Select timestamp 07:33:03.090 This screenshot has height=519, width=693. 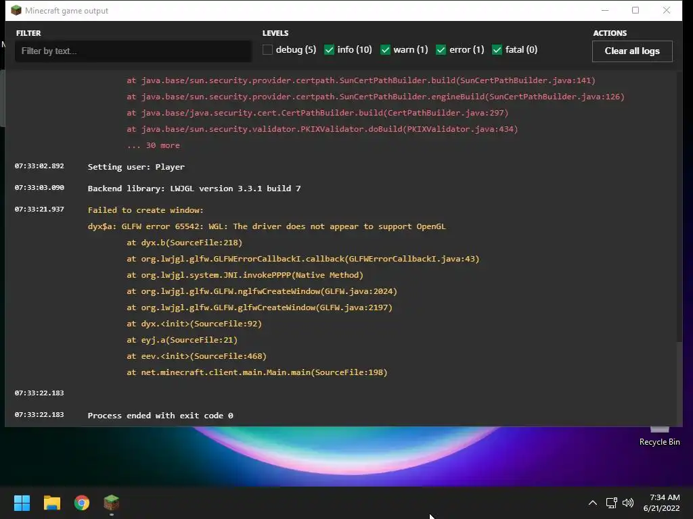pos(39,188)
